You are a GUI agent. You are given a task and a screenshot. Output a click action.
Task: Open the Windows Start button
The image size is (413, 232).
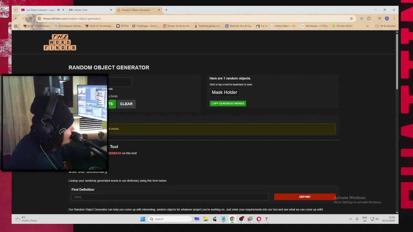(143, 219)
